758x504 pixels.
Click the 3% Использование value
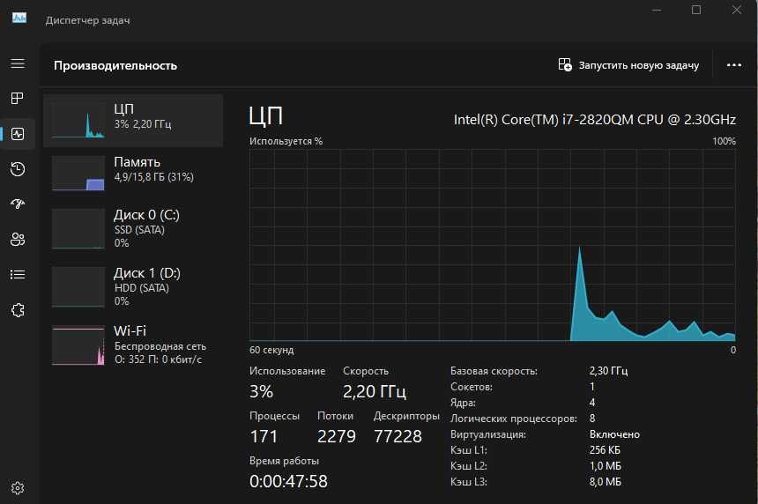pos(261,391)
